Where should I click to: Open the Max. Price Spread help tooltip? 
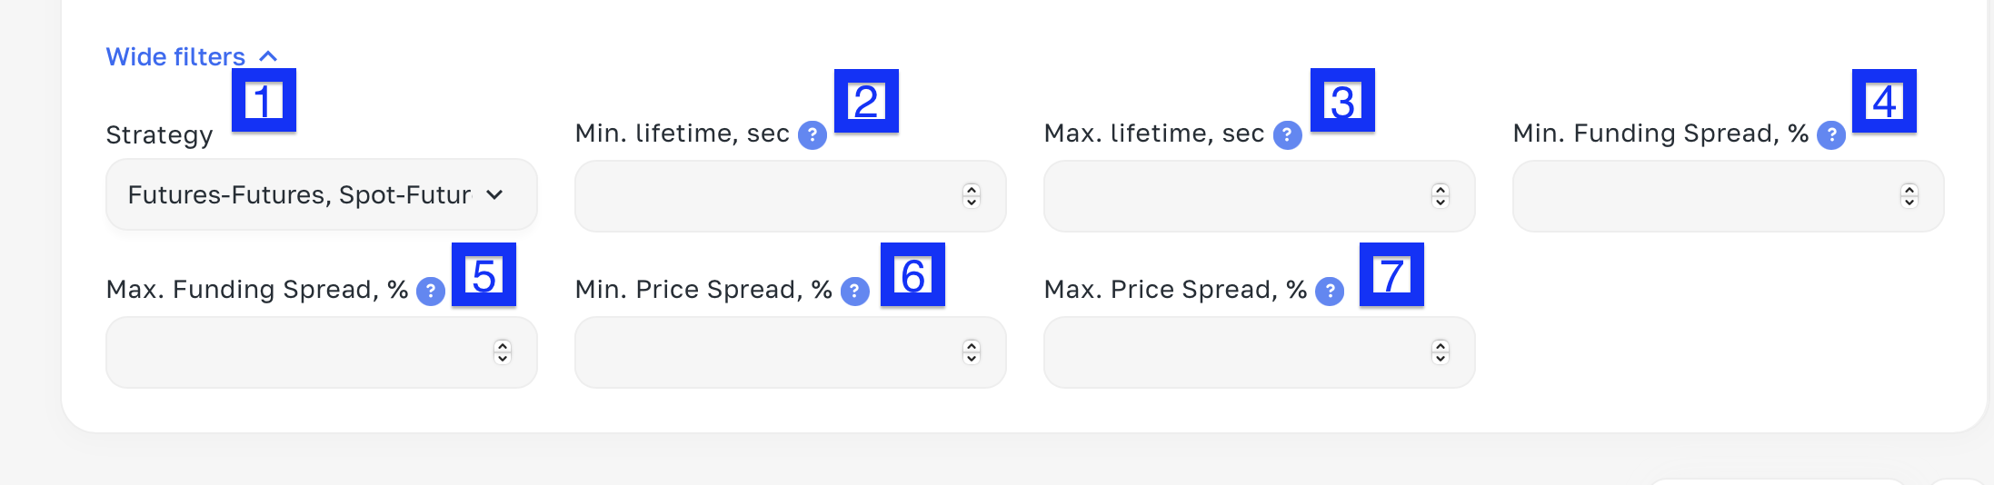point(1329,292)
